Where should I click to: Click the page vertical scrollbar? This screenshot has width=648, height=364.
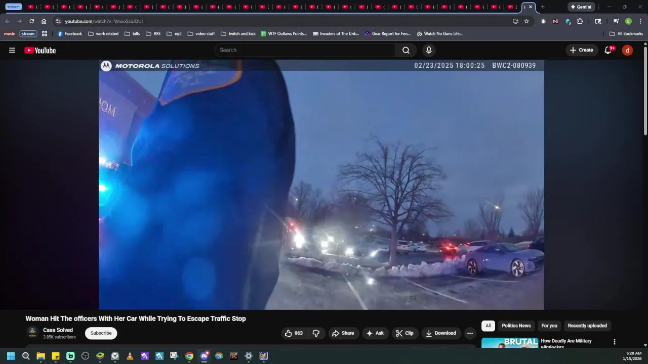[645, 91]
